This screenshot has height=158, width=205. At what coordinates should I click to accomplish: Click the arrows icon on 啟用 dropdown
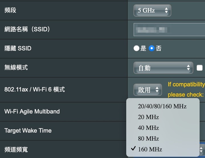point(157,90)
